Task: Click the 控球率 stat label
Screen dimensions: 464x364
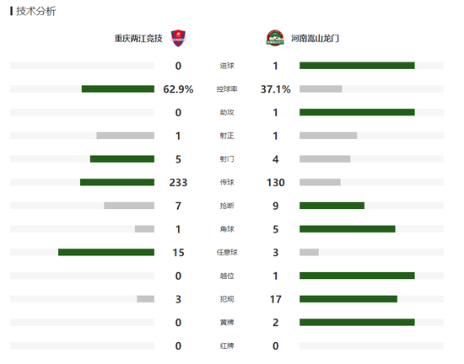Action: [227, 89]
